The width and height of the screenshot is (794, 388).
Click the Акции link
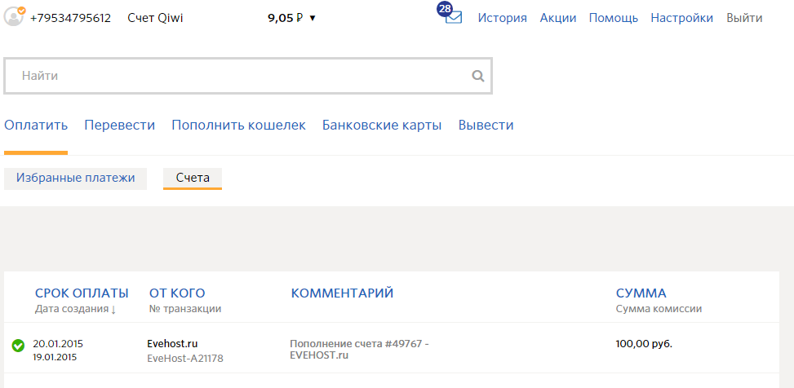point(558,18)
